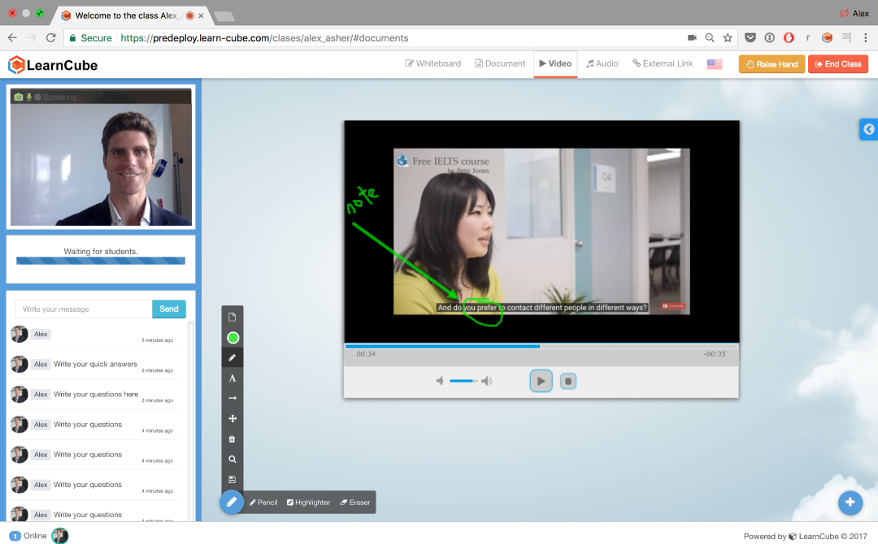
Task: Click the teacher webcam video
Action: [102, 157]
